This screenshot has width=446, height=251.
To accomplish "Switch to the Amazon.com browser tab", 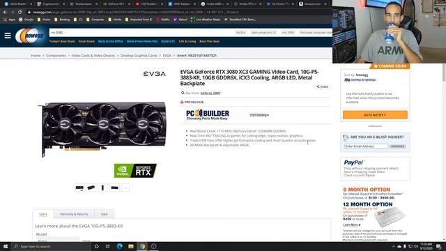I will [x=312, y=4].
